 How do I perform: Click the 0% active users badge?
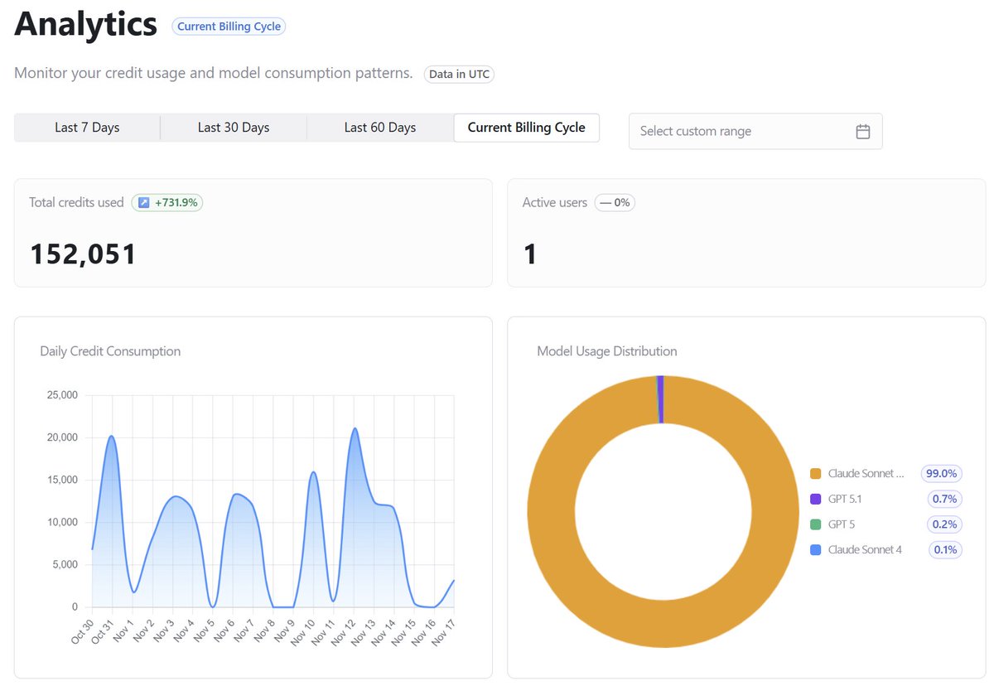click(x=615, y=202)
